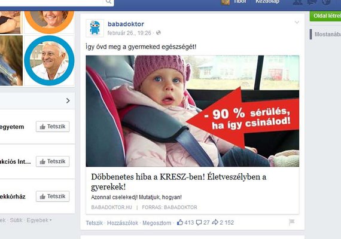Click the search magnifier icon

pyautogui.click(x=108, y=2)
